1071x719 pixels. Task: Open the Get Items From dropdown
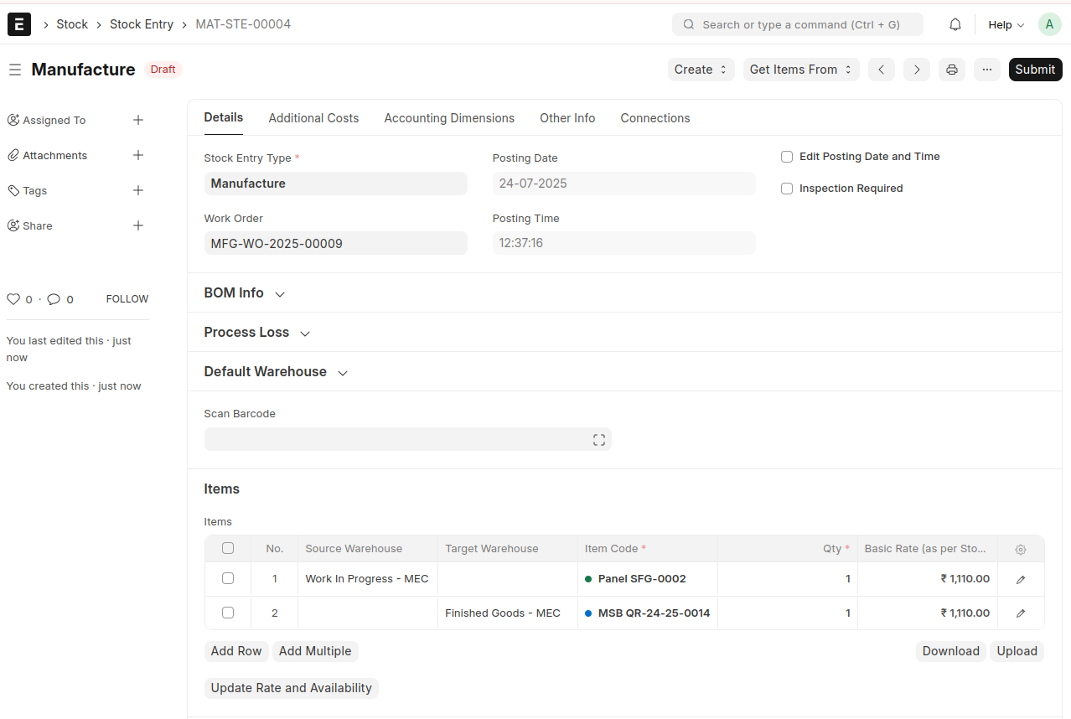(x=800, y=70)
